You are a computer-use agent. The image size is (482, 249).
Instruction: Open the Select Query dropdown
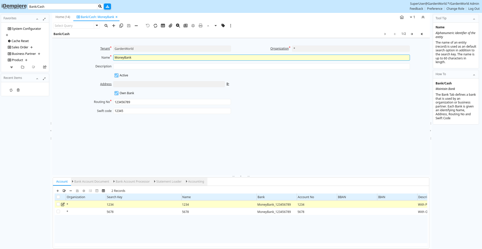tap(97, 26)
